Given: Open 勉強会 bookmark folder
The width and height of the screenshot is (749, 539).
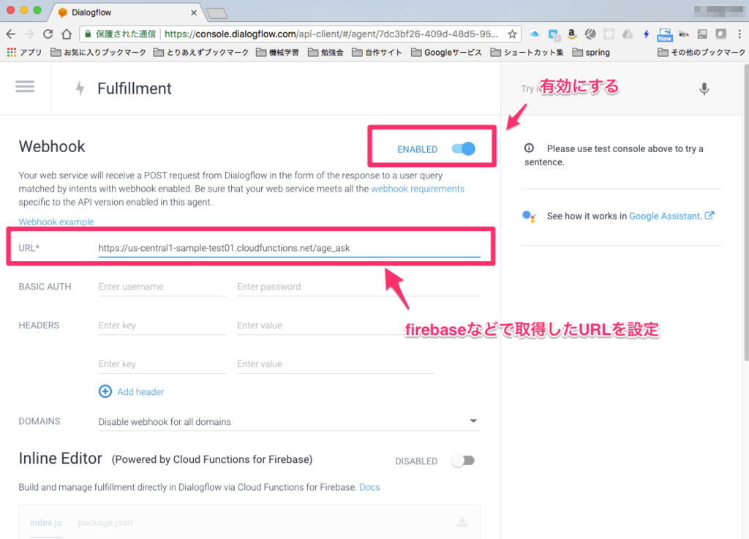Looking at the screenshot, I should 325,52.
